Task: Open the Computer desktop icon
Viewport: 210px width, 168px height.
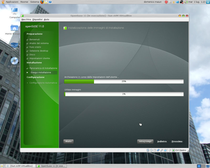Action: (x=14, y=12)
